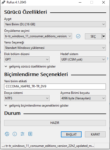Click the HAZIR status progress bar

point(55,123)
